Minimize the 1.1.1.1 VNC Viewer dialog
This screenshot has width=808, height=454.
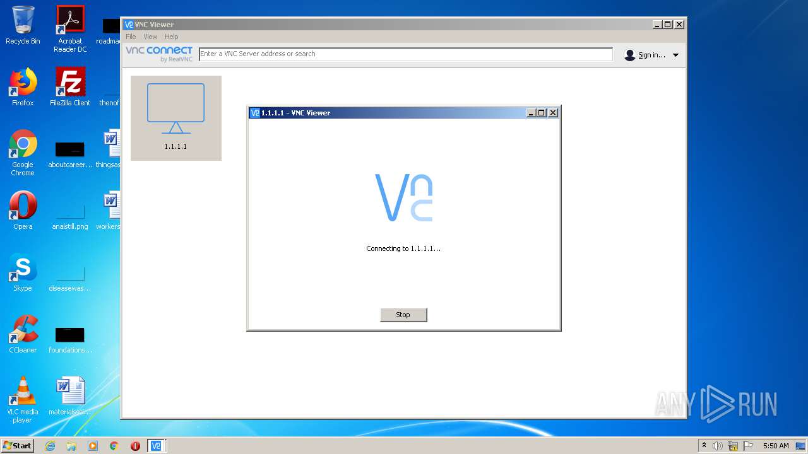(x=531, y=113)
